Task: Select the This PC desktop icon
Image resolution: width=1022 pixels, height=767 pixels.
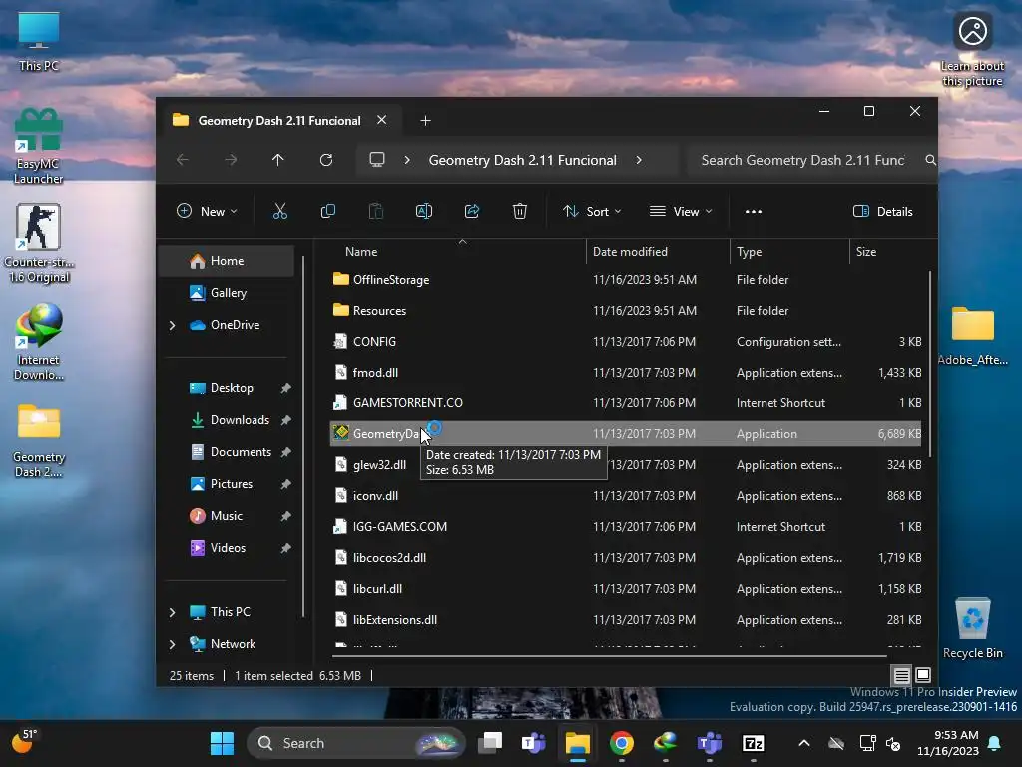Action: (39, 41)
